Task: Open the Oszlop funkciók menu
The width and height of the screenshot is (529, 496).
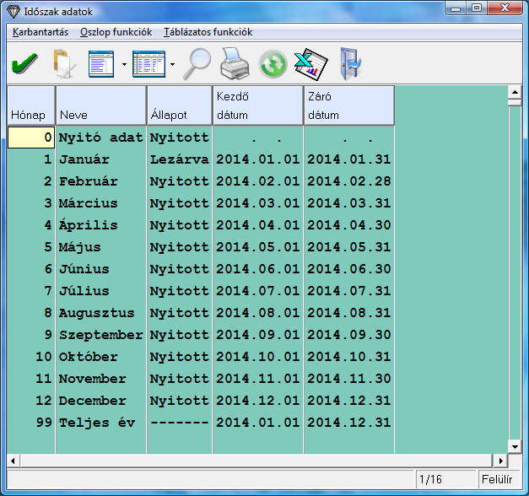Action: pyautogui.click(x=116, y=32)
